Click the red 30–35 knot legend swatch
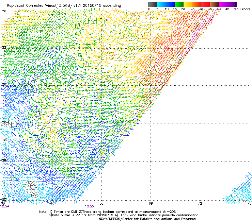The image size is (252, 221). point(206,4)
